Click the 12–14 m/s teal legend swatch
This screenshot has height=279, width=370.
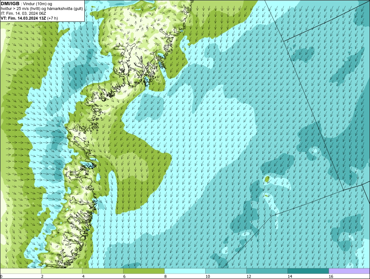coord(267,271)
